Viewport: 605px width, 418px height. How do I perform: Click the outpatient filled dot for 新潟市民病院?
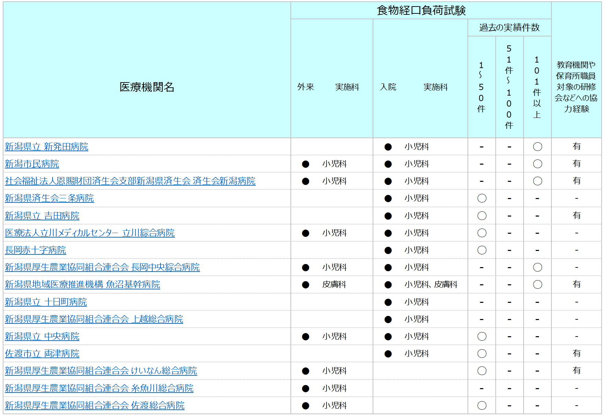(x=305, y=164)
